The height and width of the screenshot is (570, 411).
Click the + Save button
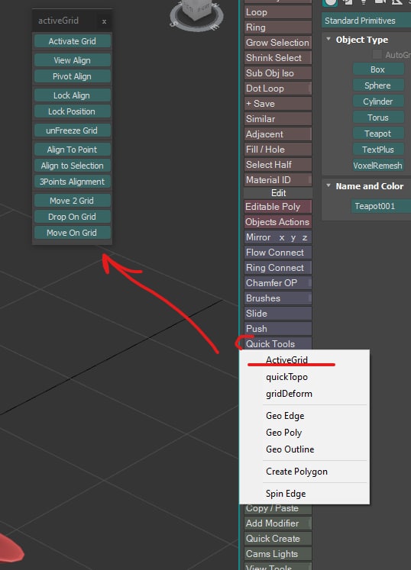(278, 104)
